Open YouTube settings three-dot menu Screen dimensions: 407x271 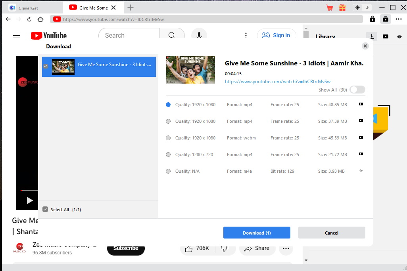click(246, 35)
